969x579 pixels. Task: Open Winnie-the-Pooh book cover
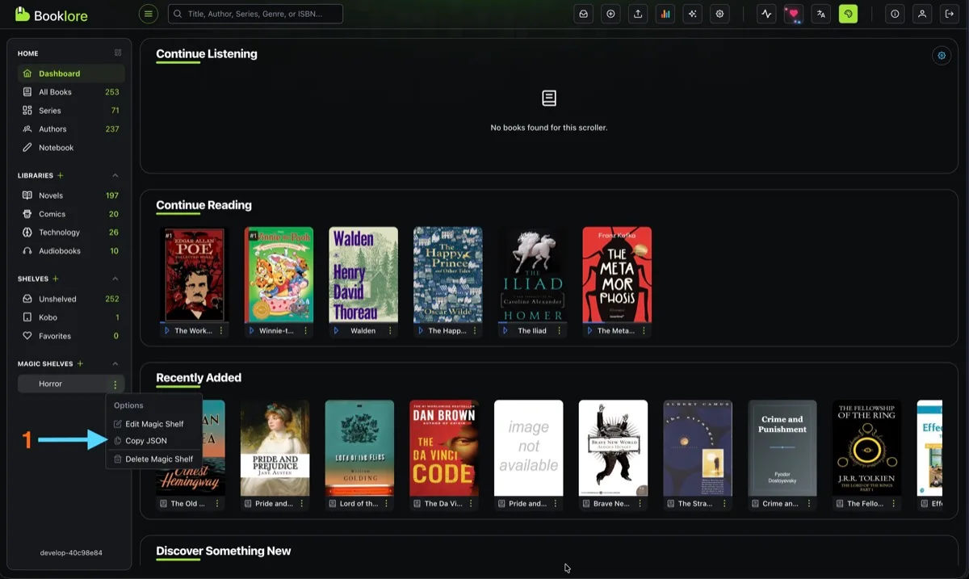pos(279,275)
